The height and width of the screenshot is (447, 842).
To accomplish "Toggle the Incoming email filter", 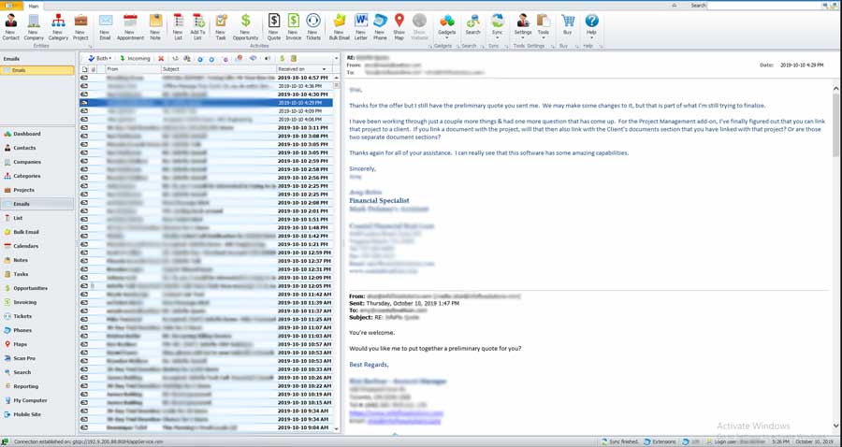I will [135, 58].
